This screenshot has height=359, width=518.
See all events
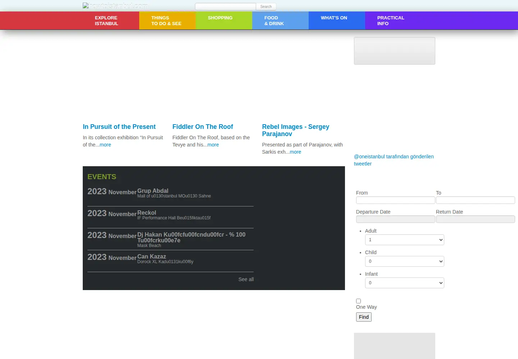tap(246, 279)
